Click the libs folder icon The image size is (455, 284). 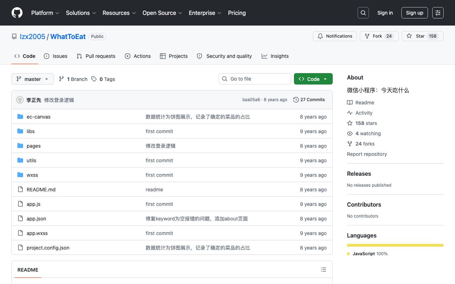point(20,131)
